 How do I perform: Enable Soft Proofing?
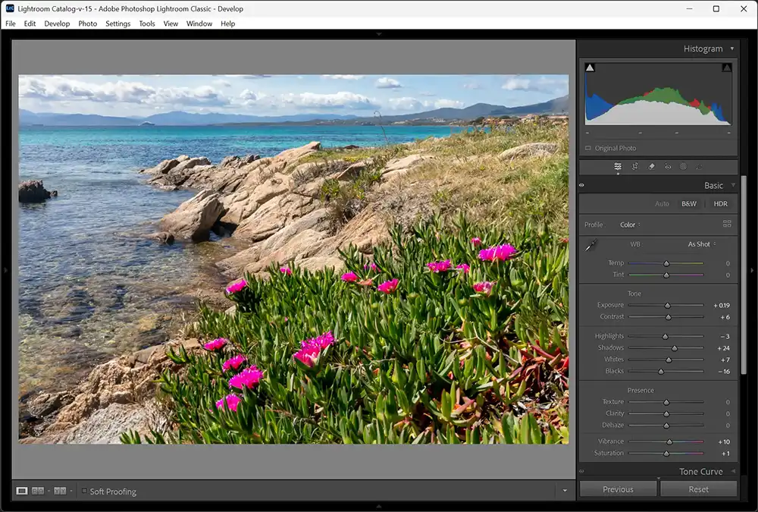pos(83,492)
